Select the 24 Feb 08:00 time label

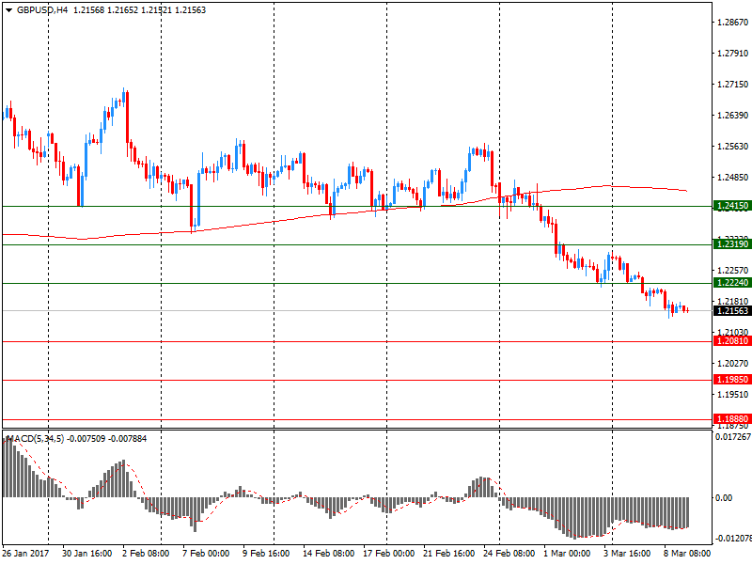coord(509,553)
